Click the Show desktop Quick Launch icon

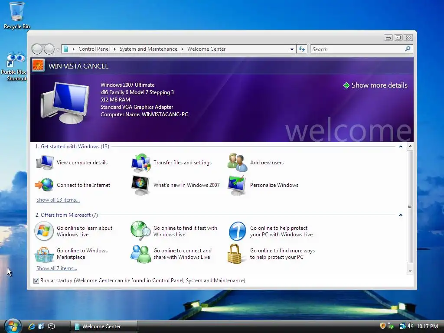(41, 326)
